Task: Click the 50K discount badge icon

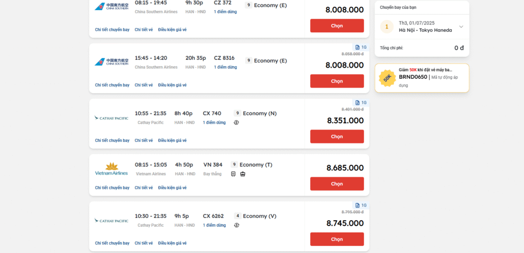Action: (x=388, y=78)
